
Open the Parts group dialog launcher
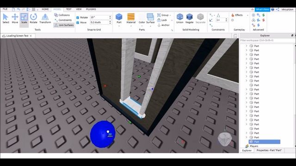coord(172,30)
